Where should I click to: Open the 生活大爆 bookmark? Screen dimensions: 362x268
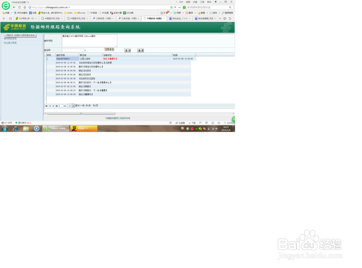click(x=116, y=13)
